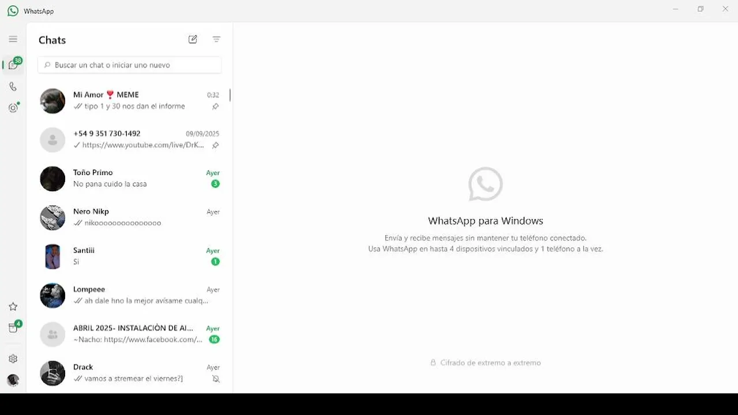Viewport: 738px width, 415px height.
Task: Open the Settings gear icon
Action: click(x=13, y=359)
